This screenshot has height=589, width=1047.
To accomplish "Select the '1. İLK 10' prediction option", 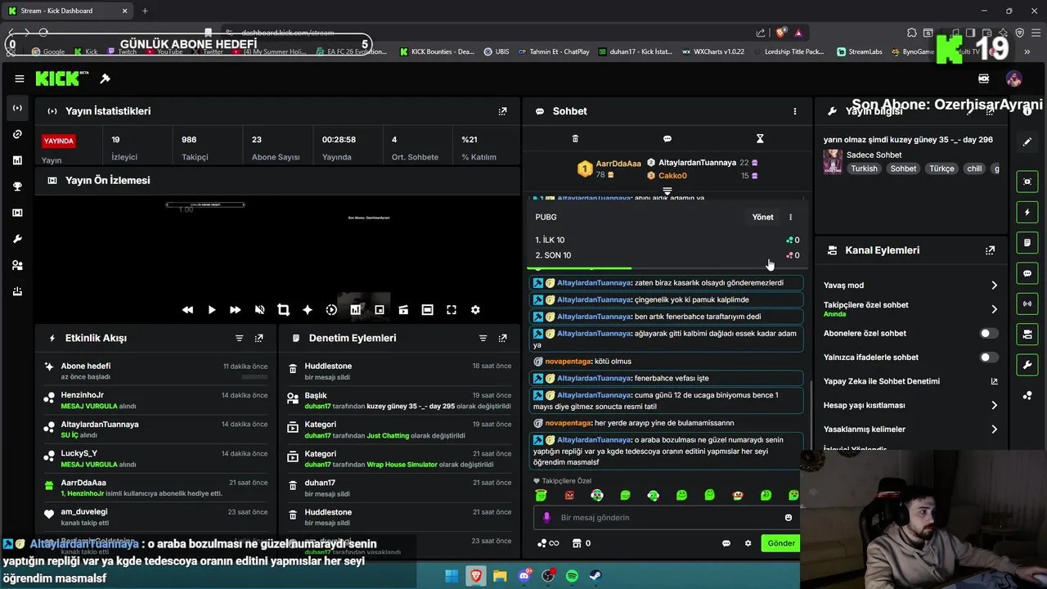I will (x=667, y=240).
